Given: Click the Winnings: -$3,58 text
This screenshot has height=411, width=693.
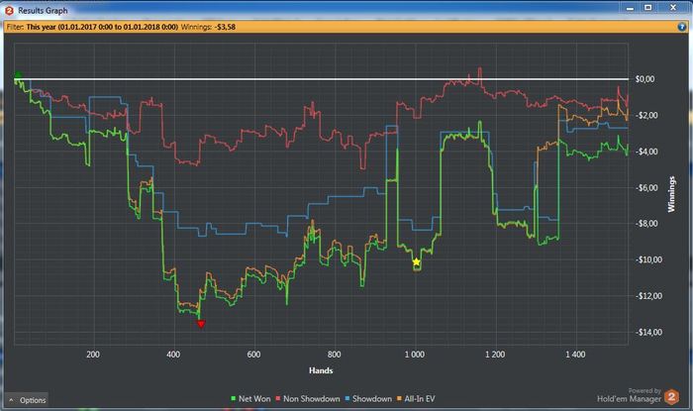Looking at the screenshot, I should coord(208,27).
